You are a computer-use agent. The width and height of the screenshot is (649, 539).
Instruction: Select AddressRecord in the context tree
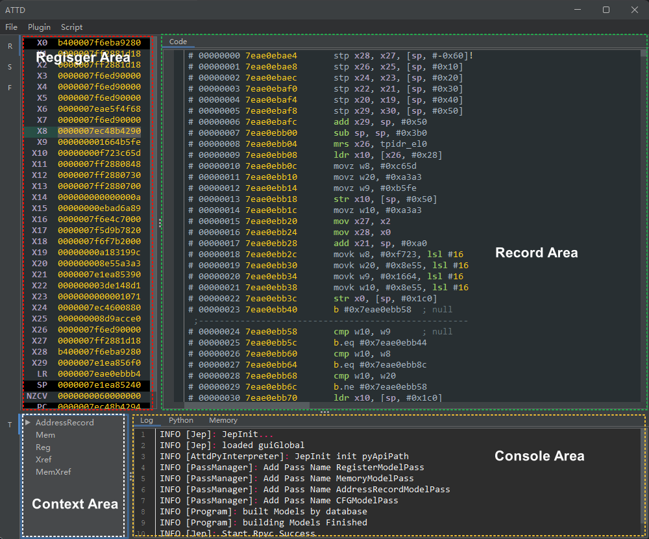tap(64, 423)
